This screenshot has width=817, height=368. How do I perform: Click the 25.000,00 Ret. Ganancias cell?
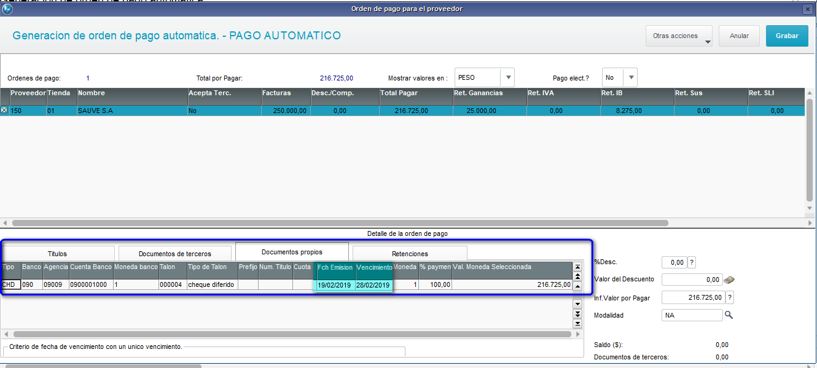point(490,111)
